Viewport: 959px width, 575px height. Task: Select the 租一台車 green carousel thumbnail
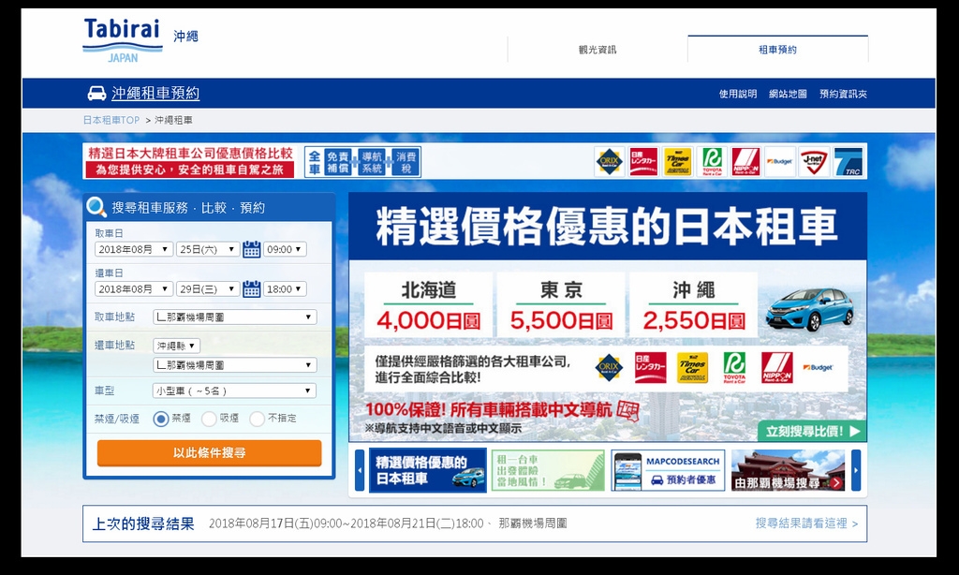547,470
